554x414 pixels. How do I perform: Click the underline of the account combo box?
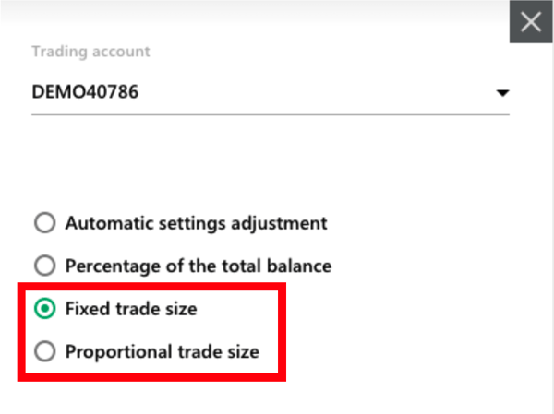(270, 114)
